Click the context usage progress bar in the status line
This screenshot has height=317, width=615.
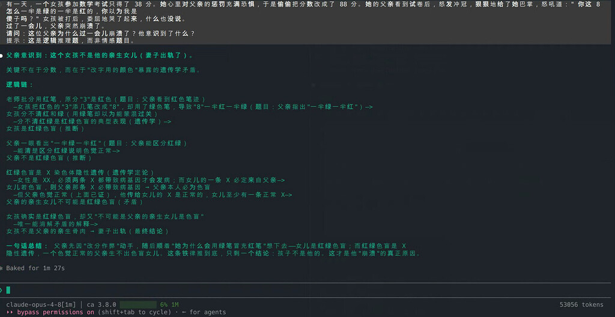[x=138, y=304]
